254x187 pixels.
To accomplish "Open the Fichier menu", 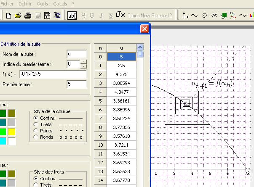I will (x=7, y=4).
